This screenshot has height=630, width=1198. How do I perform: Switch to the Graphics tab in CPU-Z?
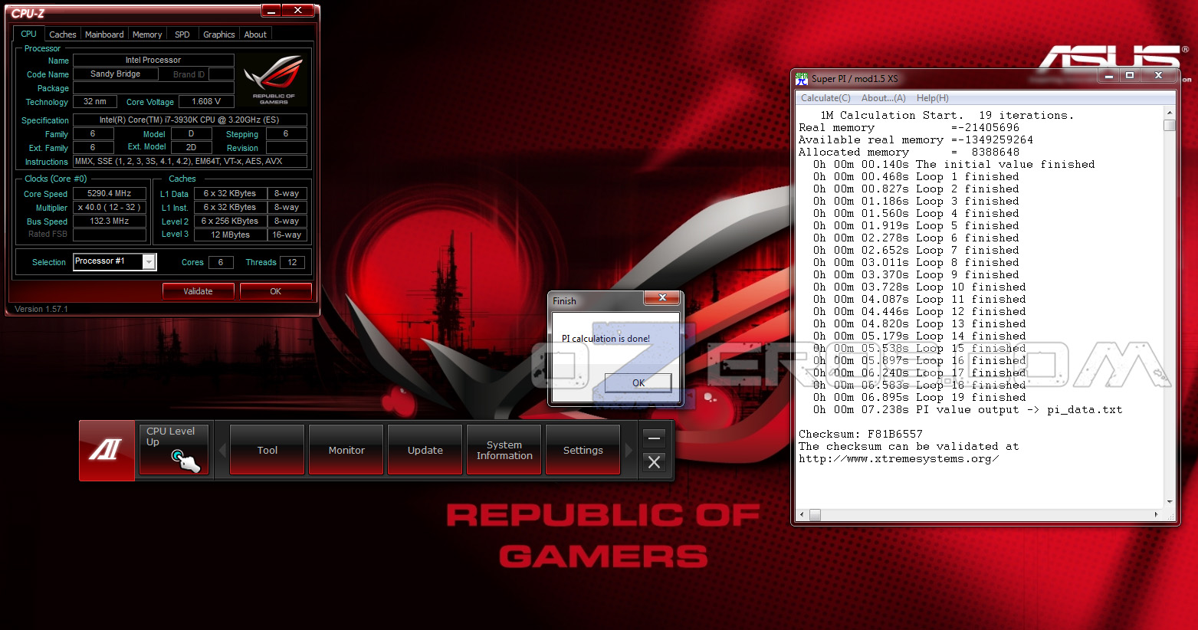tap(219, 34)
